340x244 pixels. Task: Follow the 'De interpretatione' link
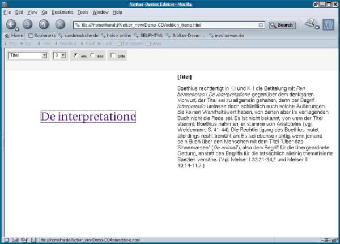[x=88, y=117]
